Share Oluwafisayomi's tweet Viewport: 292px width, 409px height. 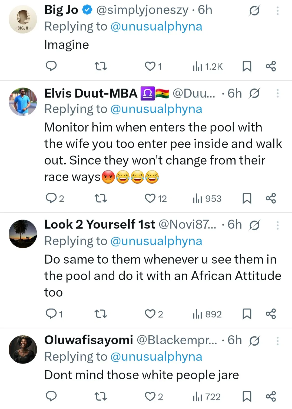point(271,397)
